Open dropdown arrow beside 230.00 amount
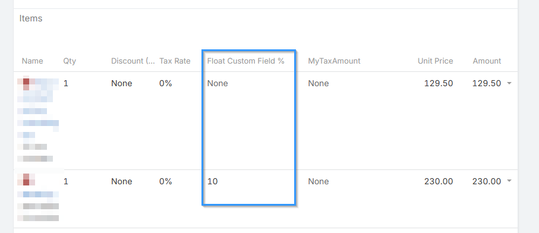This screenshot has width=539, height=233. coord(509,181)
